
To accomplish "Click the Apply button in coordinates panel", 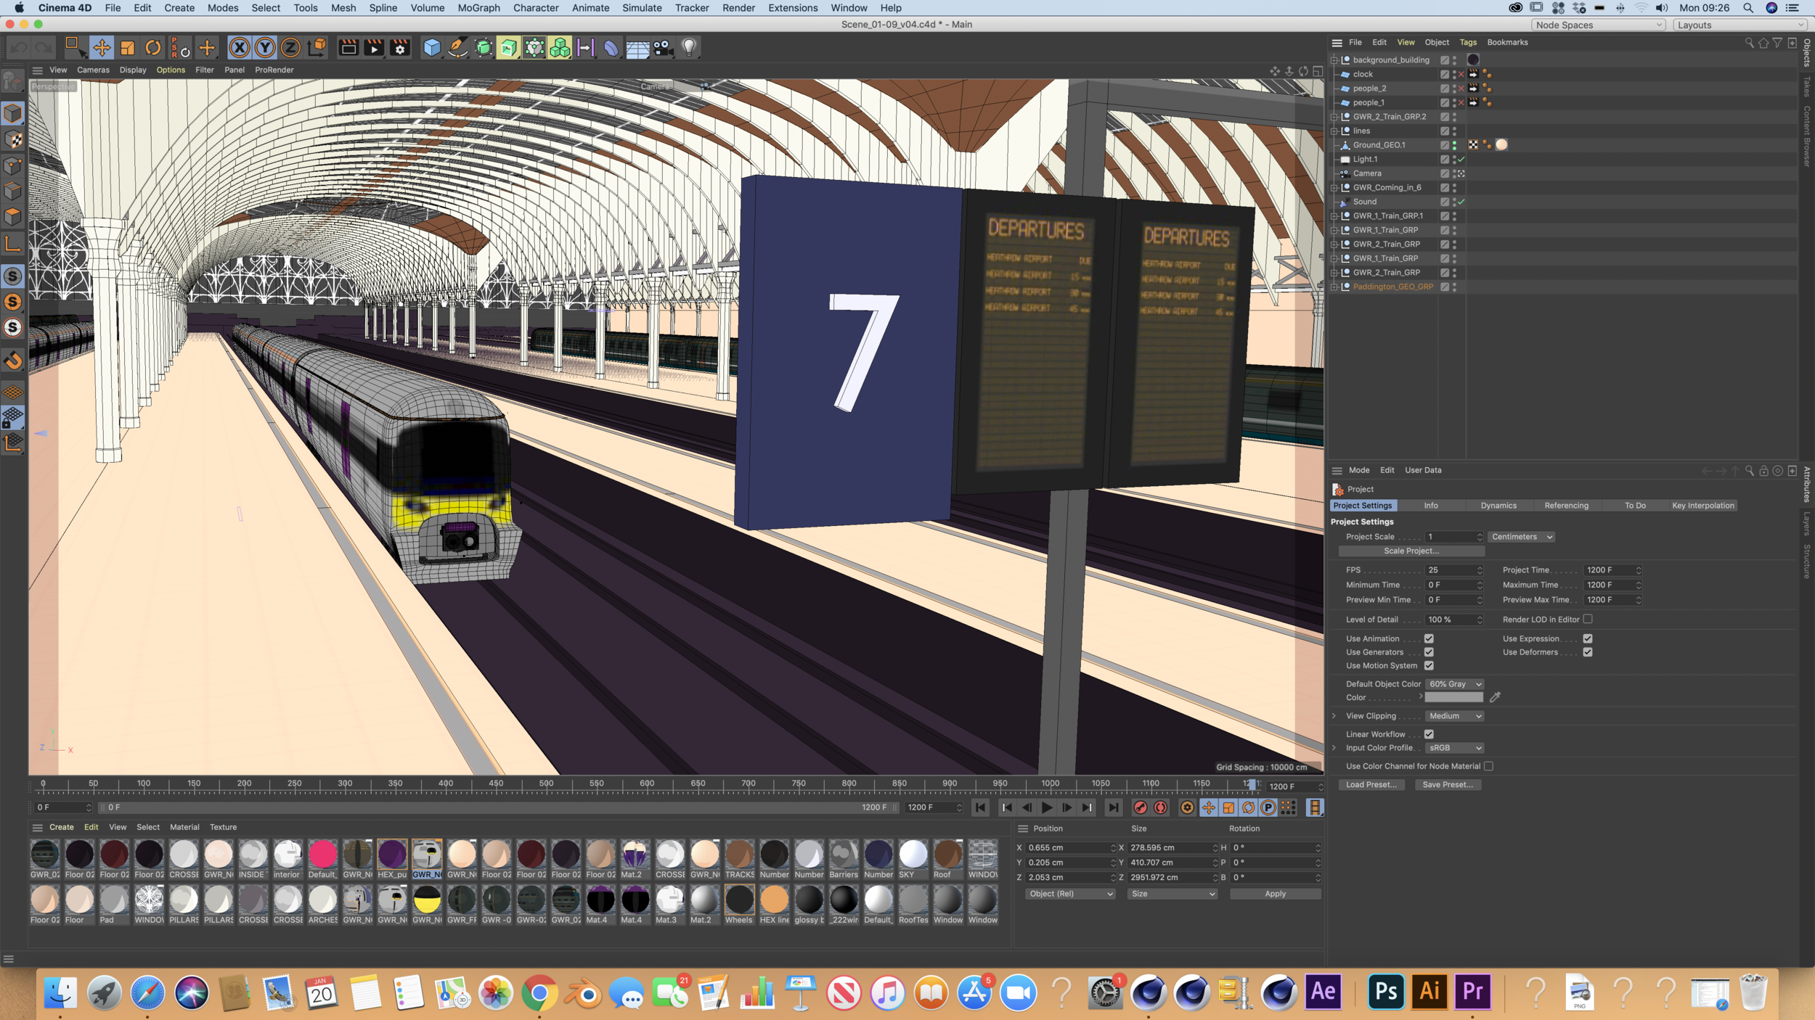I will pos(1275,894).
